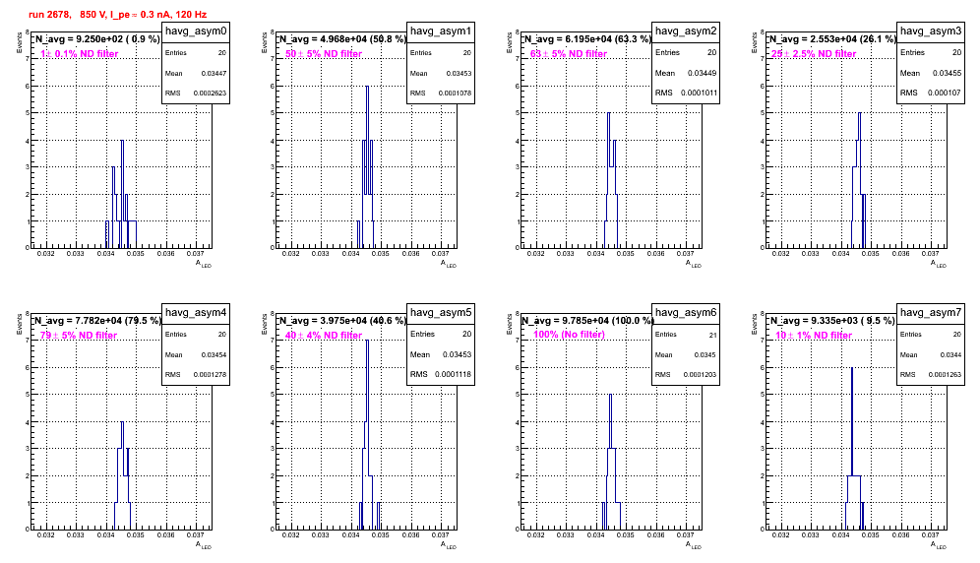Click the N_avg = 2.553e+04 label
Viewport: 980px width, 563px height.
tap(831, 38)
